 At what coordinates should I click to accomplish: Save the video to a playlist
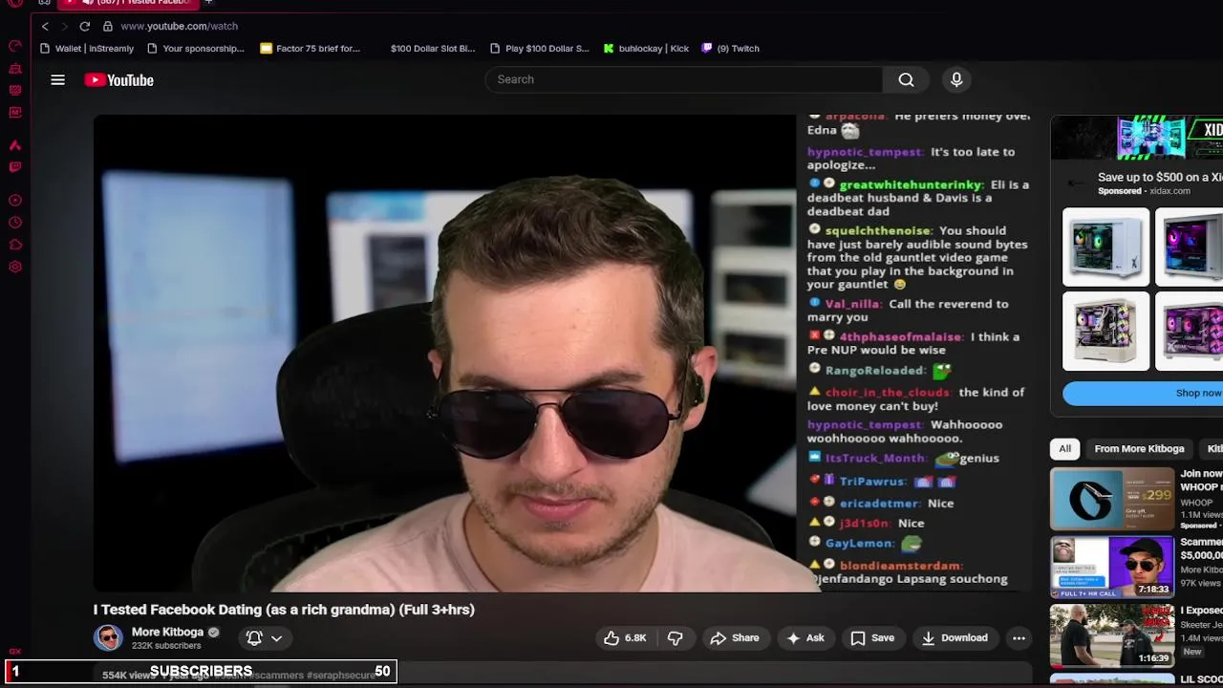pyautogui.click(x=872, y=637)
